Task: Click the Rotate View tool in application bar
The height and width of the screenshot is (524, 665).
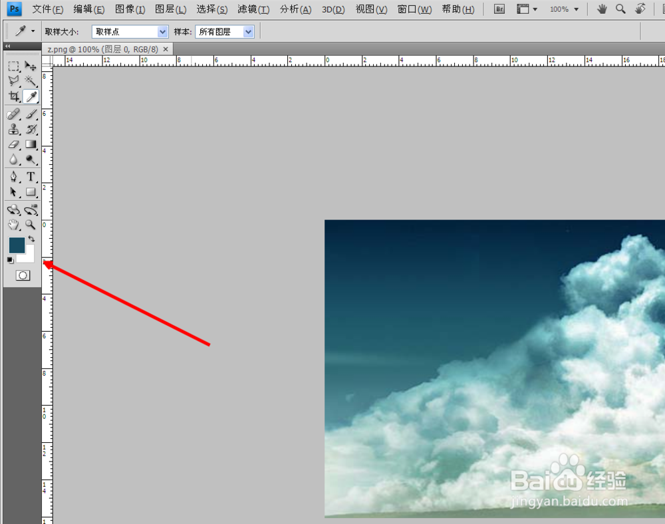Action: tap(640, 9)
